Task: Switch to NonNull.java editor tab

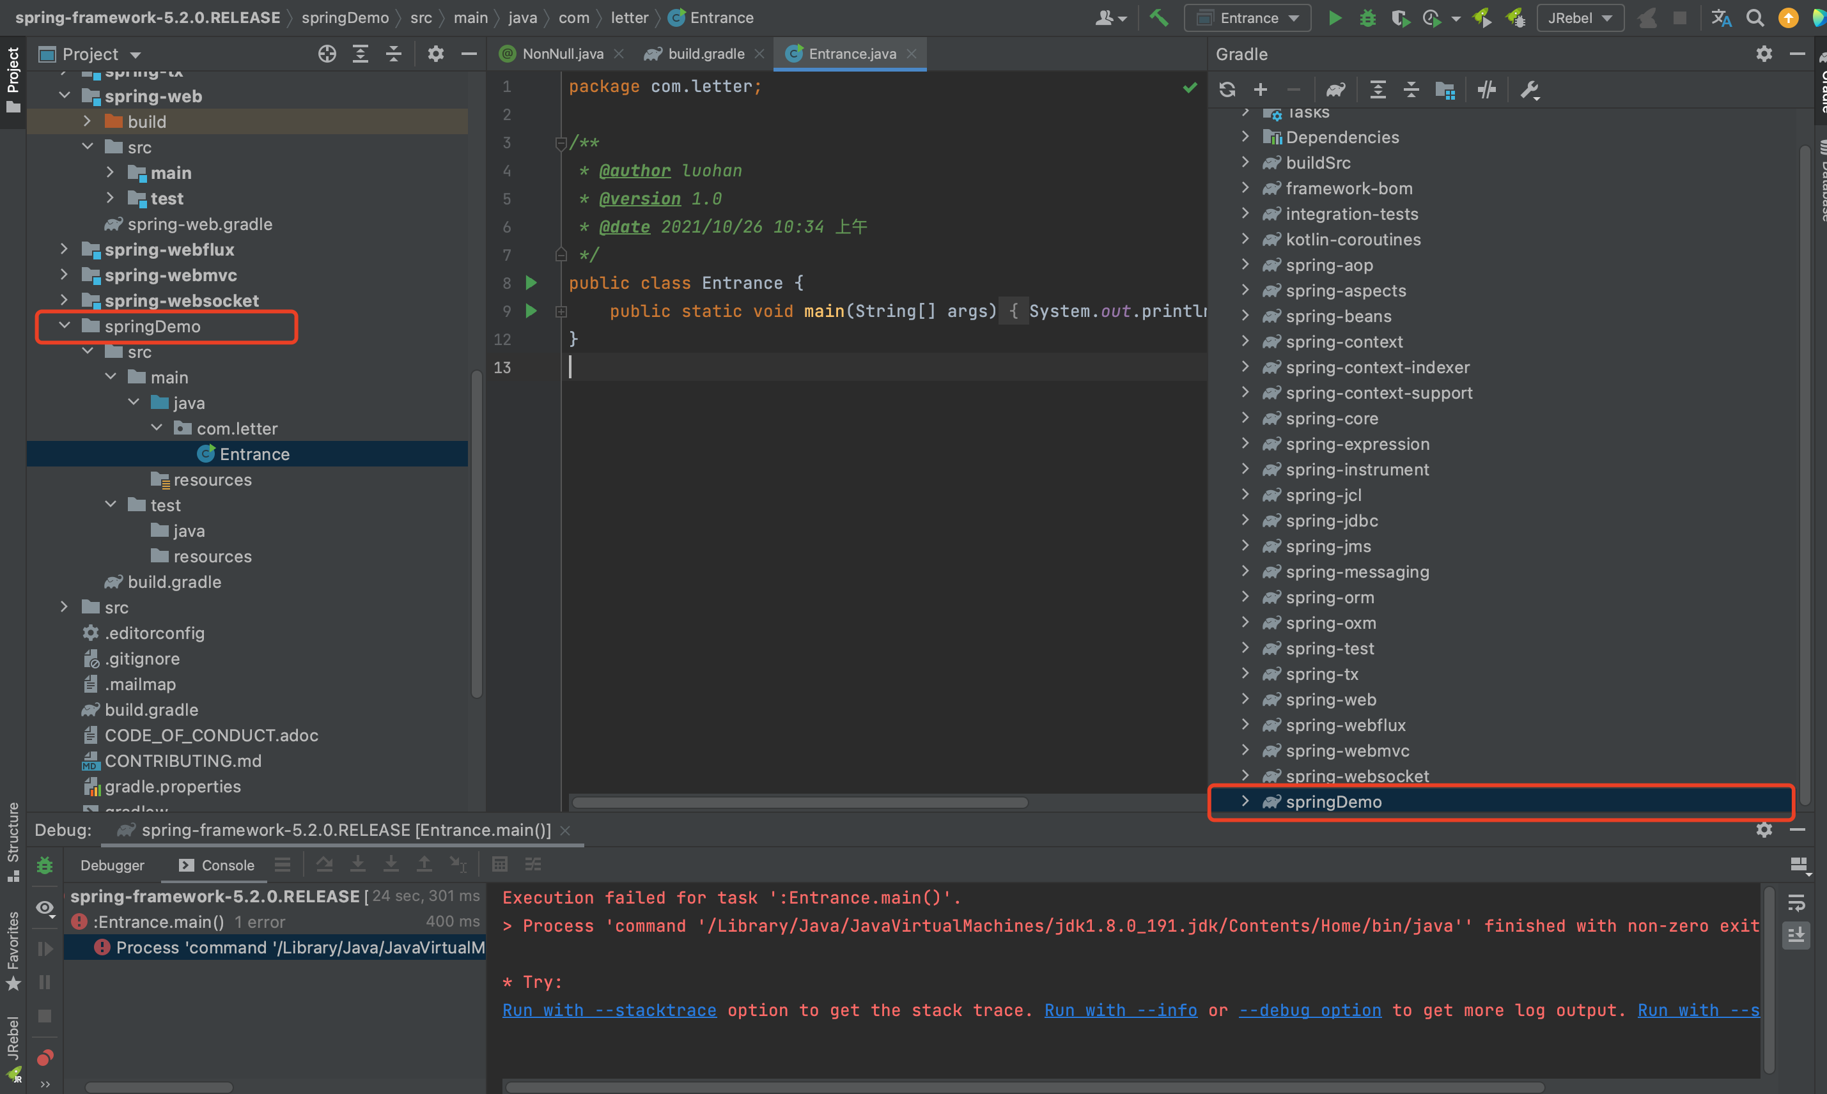Action: (563, 54)
